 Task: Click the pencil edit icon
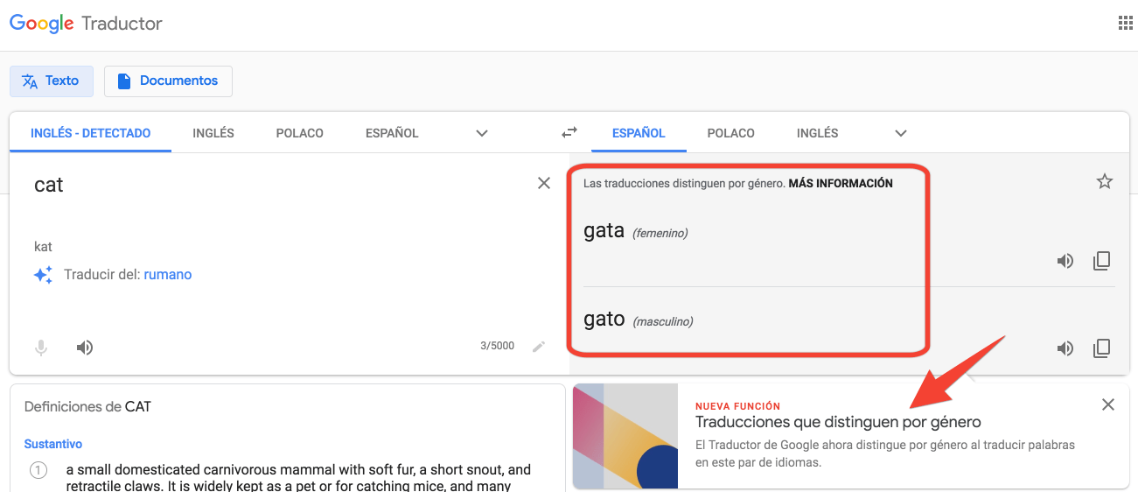click(x=539, y=347)
